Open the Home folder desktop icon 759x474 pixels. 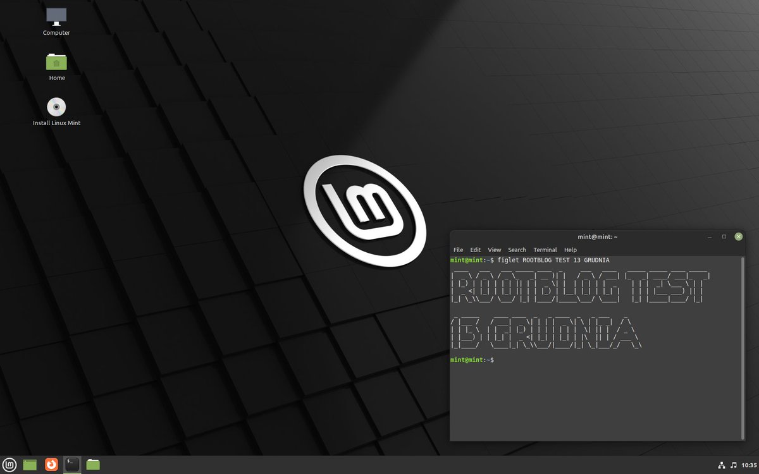pyautogui.click(x=56, y=62)
